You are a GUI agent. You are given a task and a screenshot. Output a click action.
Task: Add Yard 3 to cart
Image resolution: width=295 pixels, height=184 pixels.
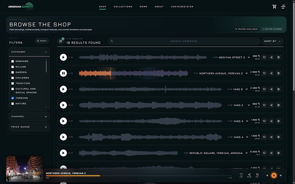tap(278, 121)
